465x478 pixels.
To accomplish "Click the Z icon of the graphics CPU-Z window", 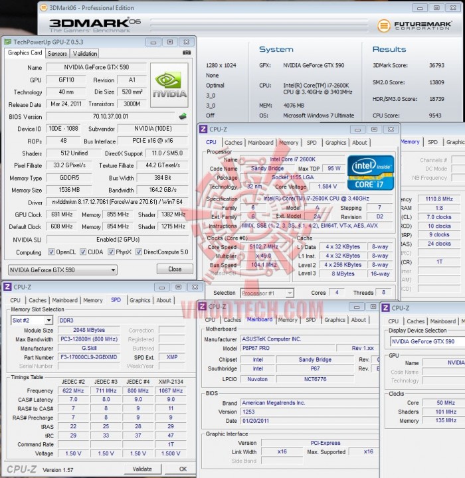I will [386, 308].
